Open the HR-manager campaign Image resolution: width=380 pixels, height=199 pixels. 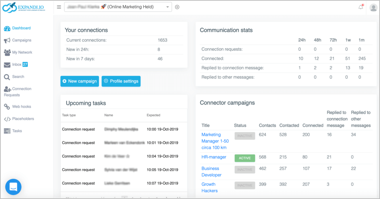point(214,157)
